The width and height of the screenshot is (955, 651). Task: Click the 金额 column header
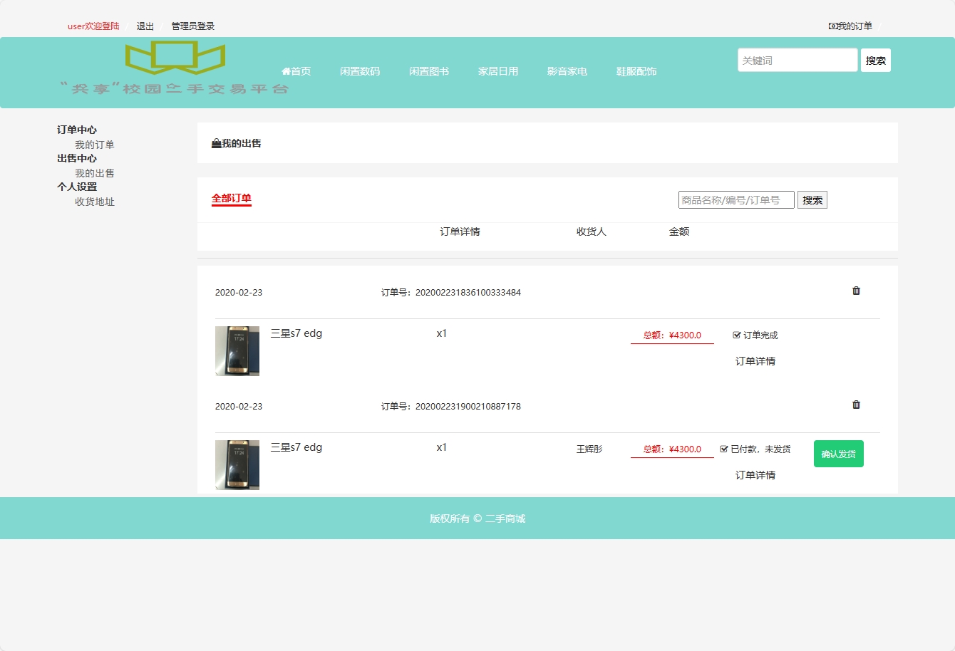(x=679, y=231)
